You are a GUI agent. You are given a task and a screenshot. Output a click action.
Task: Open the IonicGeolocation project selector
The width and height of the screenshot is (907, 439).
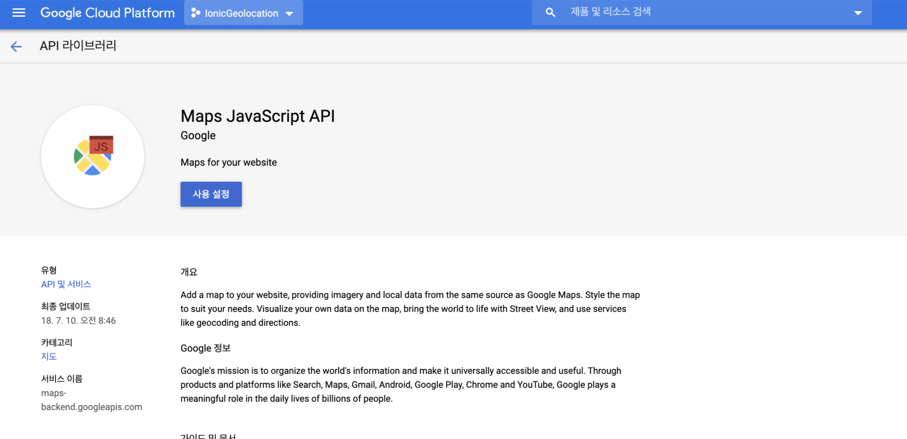tap(244, 13)
